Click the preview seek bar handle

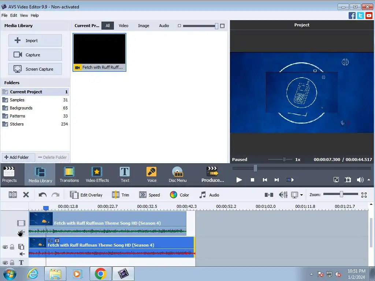tap(255, 168)
